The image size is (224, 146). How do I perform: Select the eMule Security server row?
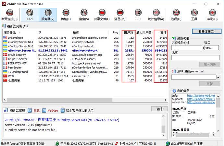[x=85, y=55]
